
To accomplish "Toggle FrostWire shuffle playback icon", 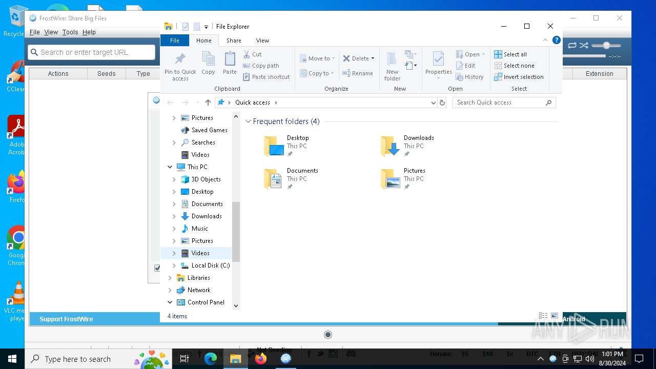I will [x=584, y=46].
